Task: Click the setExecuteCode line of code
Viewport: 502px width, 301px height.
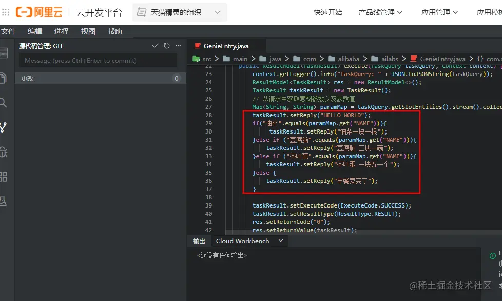Action: click(x=332, y=205)
